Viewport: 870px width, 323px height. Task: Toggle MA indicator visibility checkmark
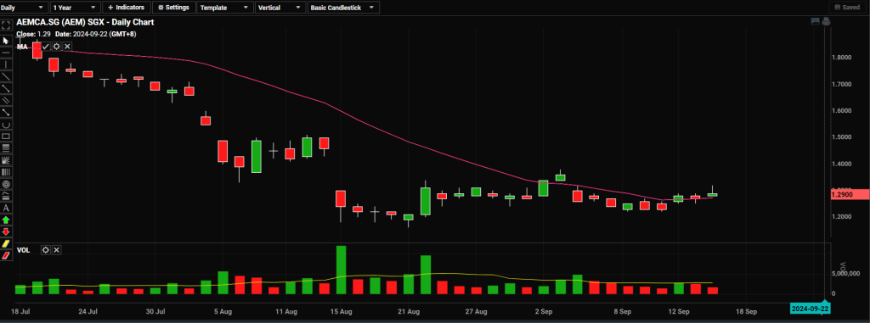click(x=46, y=47)
